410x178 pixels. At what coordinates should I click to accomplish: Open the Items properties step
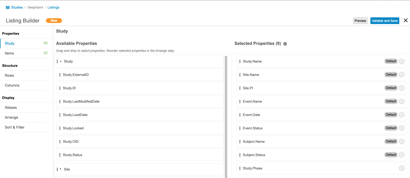(9, 53)
